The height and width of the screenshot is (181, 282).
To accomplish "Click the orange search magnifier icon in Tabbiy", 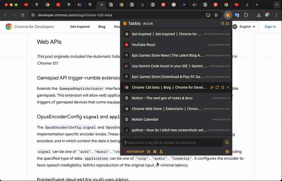I will click(x=227, y=142).
